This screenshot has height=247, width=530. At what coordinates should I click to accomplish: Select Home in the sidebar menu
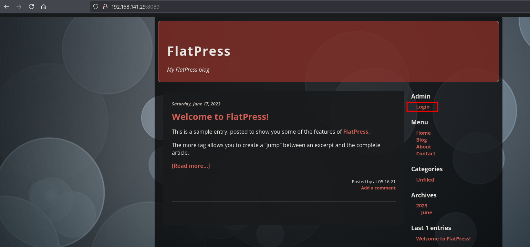[423, 133]
